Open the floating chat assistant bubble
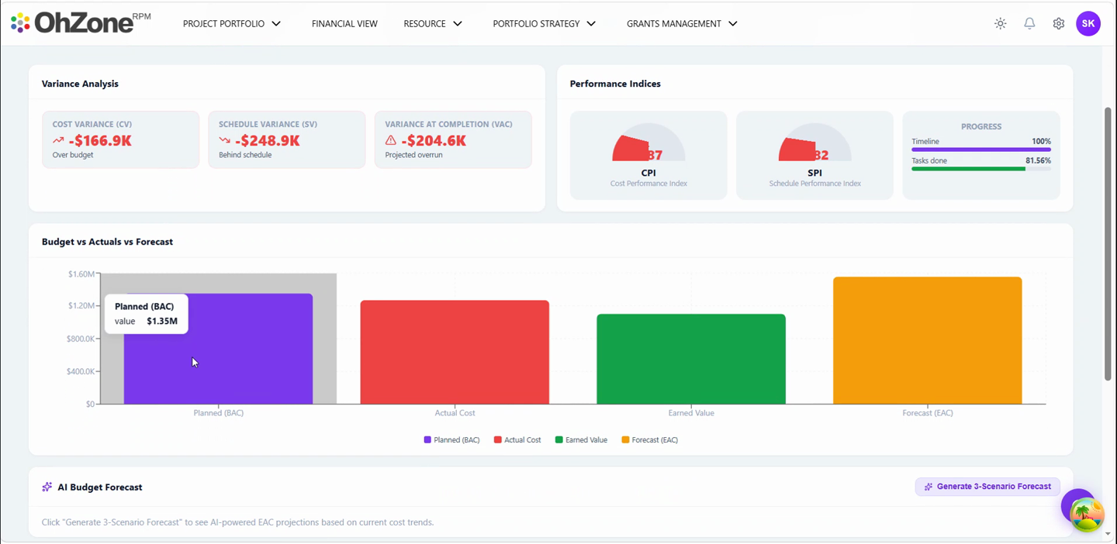 click(1087, 515)
